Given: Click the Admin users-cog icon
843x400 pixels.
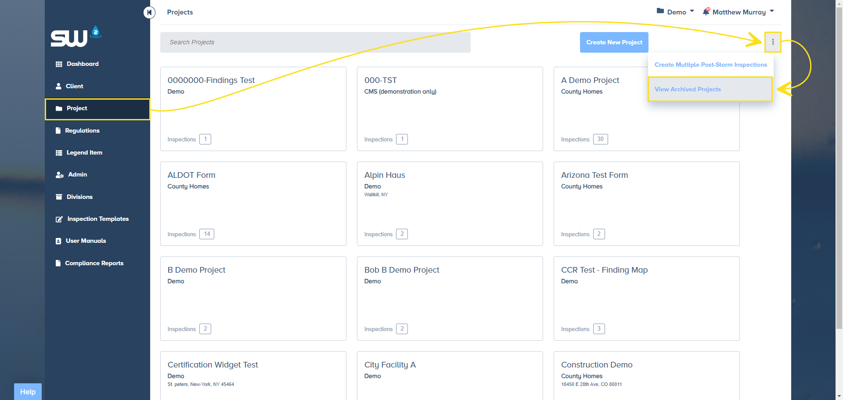Looking at the screenshot, I should pyautogui.click(x=59, y=175).
